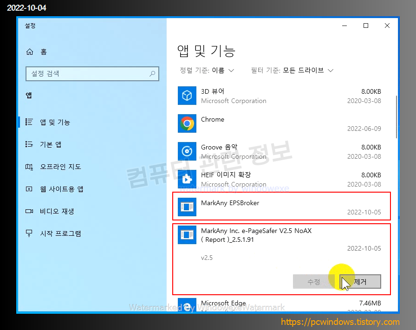Click the 7.46MB size of Microsoft Edge

370,303
